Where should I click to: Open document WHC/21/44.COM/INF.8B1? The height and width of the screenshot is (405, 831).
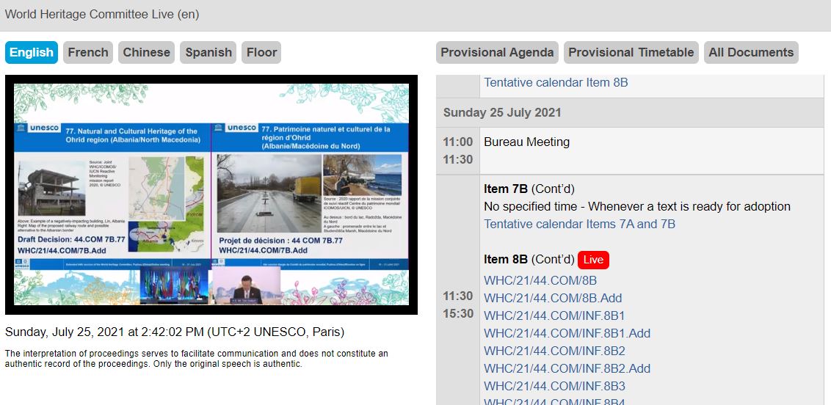(x=554, y=315)
